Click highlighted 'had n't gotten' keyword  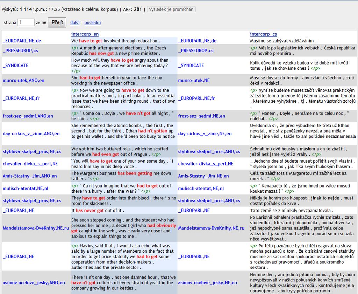[x=153, y=131]
